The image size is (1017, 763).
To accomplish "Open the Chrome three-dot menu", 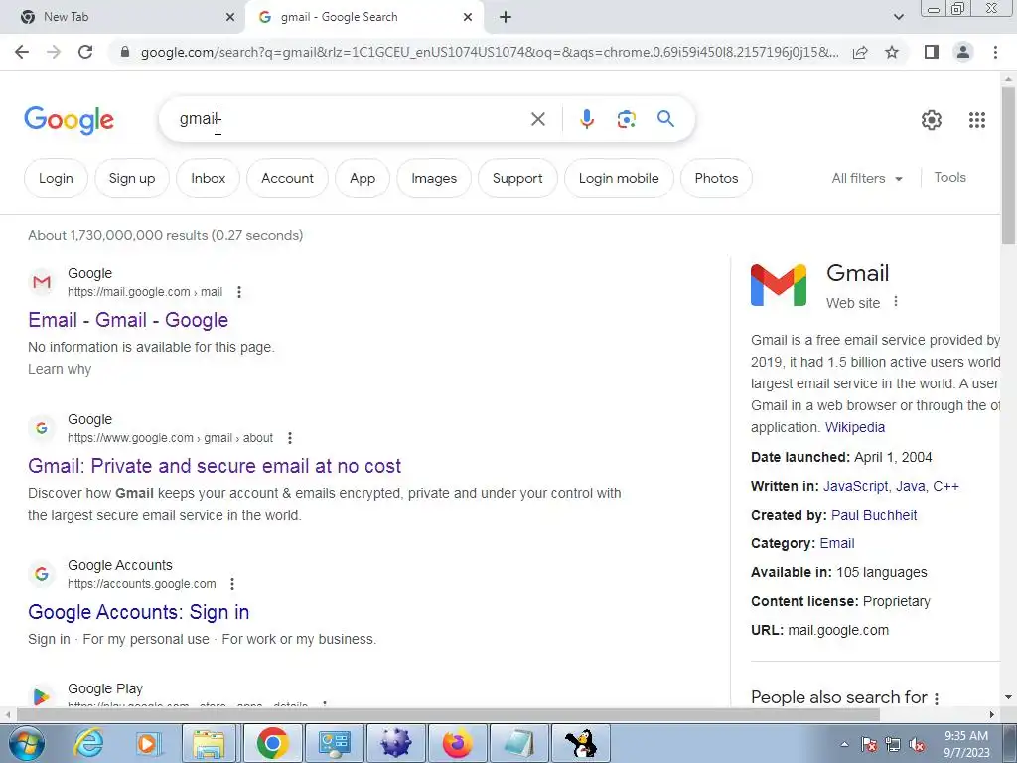I will [x=995, y=52].
